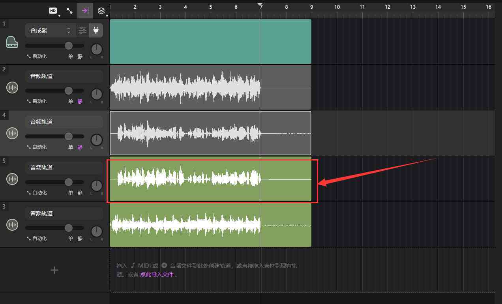
Task: Select the teal synth clip on track 1
Action: [210, 41]
